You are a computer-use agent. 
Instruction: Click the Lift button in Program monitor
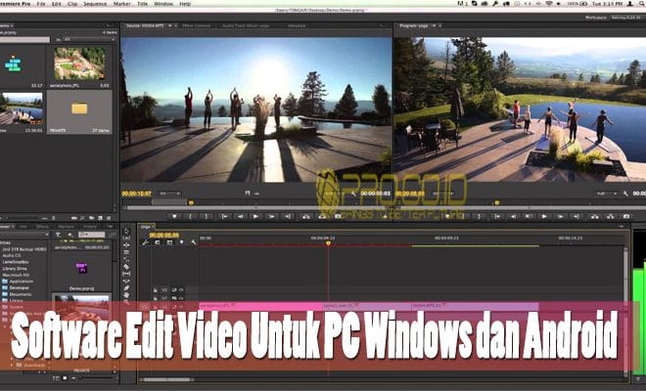click(x=594, y=216)
